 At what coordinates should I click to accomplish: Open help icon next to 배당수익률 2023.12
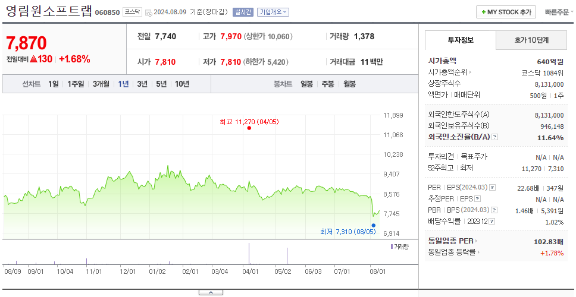click(x=492, y=222)
